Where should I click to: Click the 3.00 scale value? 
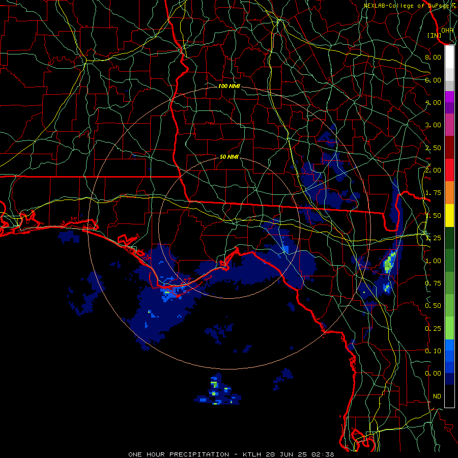point(433,125)
